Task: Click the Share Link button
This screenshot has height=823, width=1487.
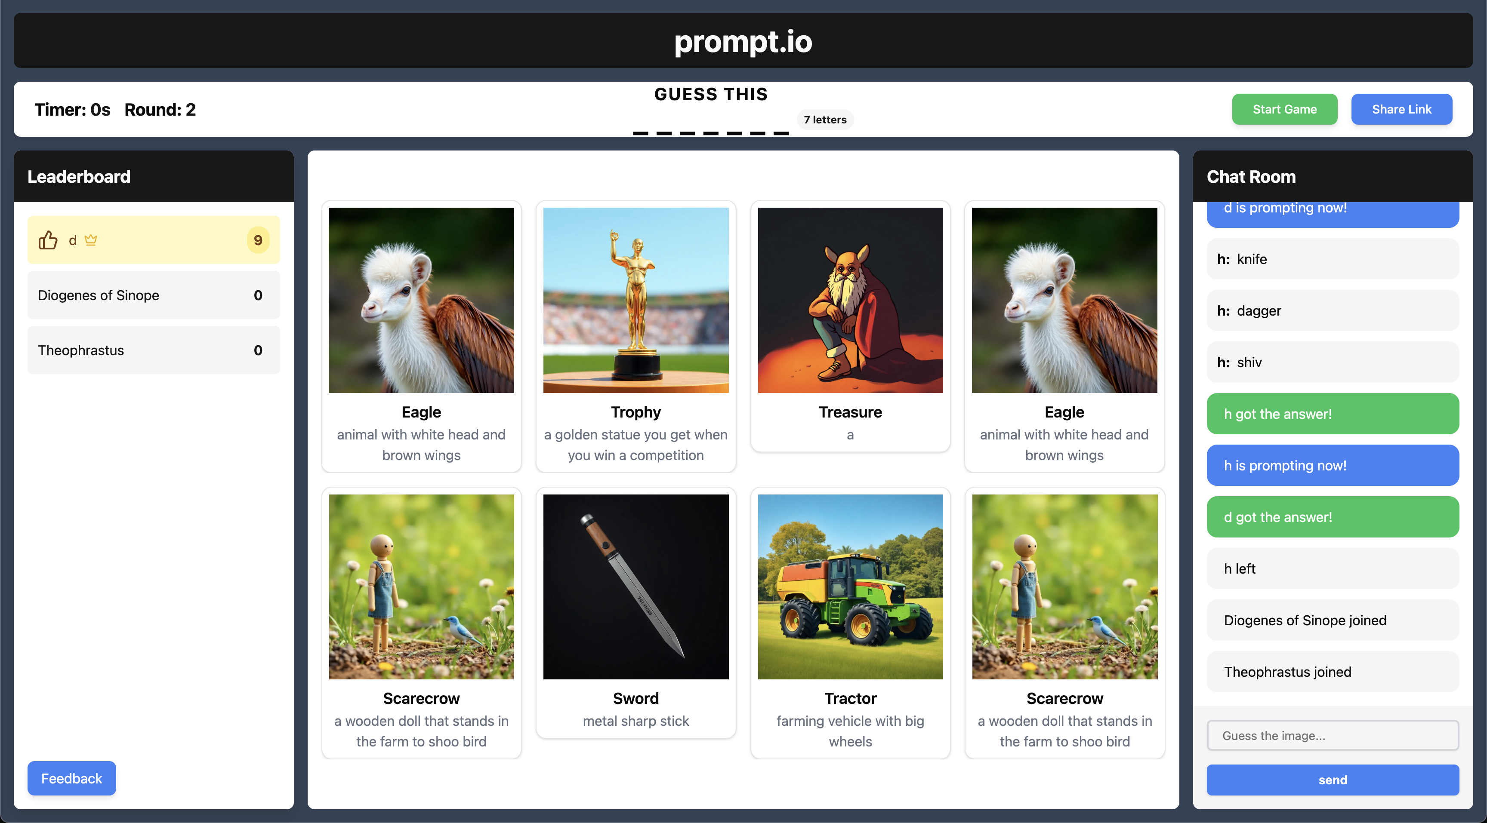Action: (x=1401, y=109)
